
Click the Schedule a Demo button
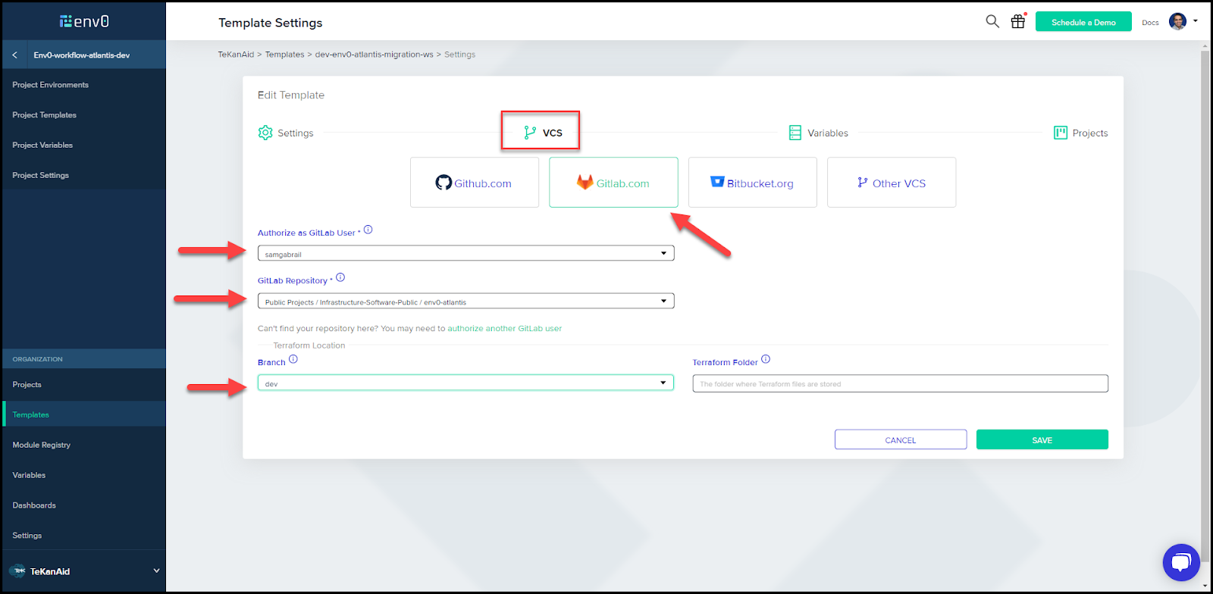1083,22
